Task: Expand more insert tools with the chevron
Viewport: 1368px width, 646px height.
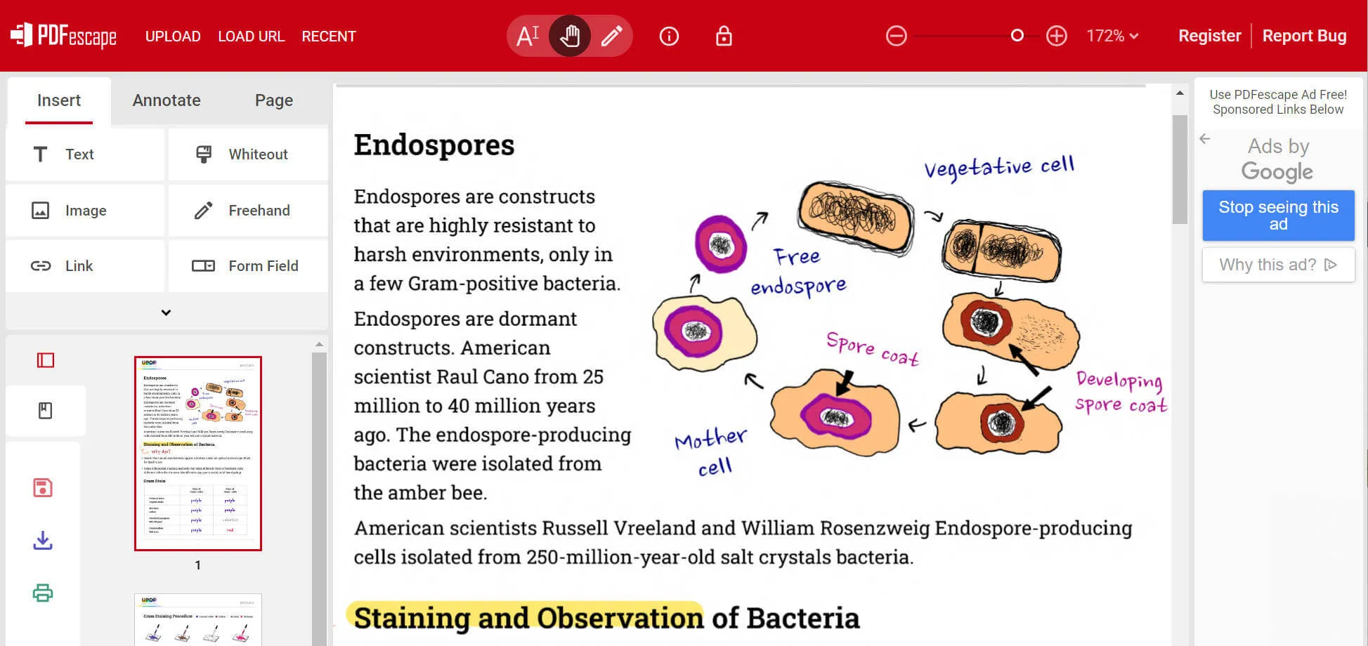Action: pyautogui.click(x=166, y=312)
